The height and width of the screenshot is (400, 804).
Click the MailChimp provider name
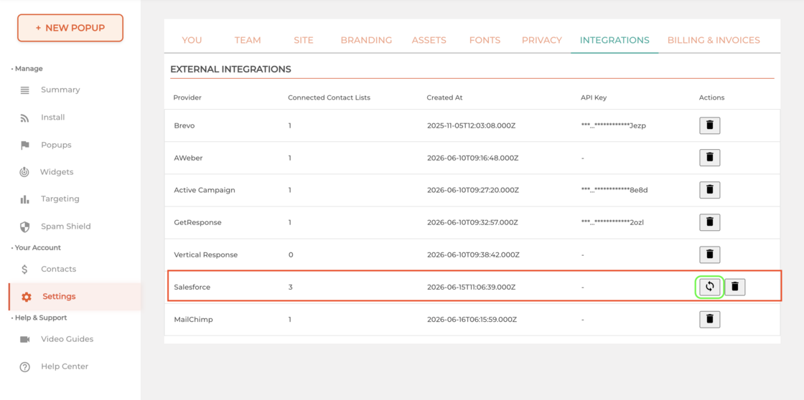point(193,320)
